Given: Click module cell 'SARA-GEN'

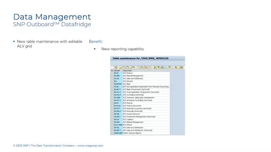Looking at the screenshot, I should [x=118, y=133].
